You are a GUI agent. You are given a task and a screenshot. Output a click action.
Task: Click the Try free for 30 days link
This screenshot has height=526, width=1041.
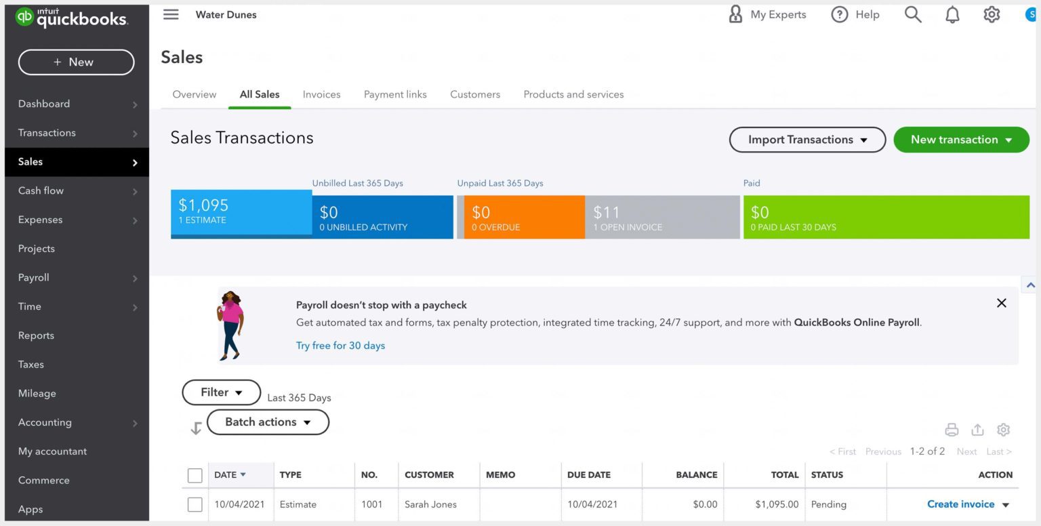(x=340, y=345)
